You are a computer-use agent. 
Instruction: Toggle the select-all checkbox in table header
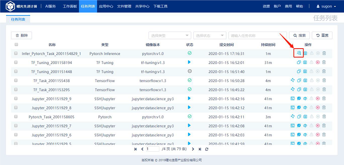click(16, 45)
